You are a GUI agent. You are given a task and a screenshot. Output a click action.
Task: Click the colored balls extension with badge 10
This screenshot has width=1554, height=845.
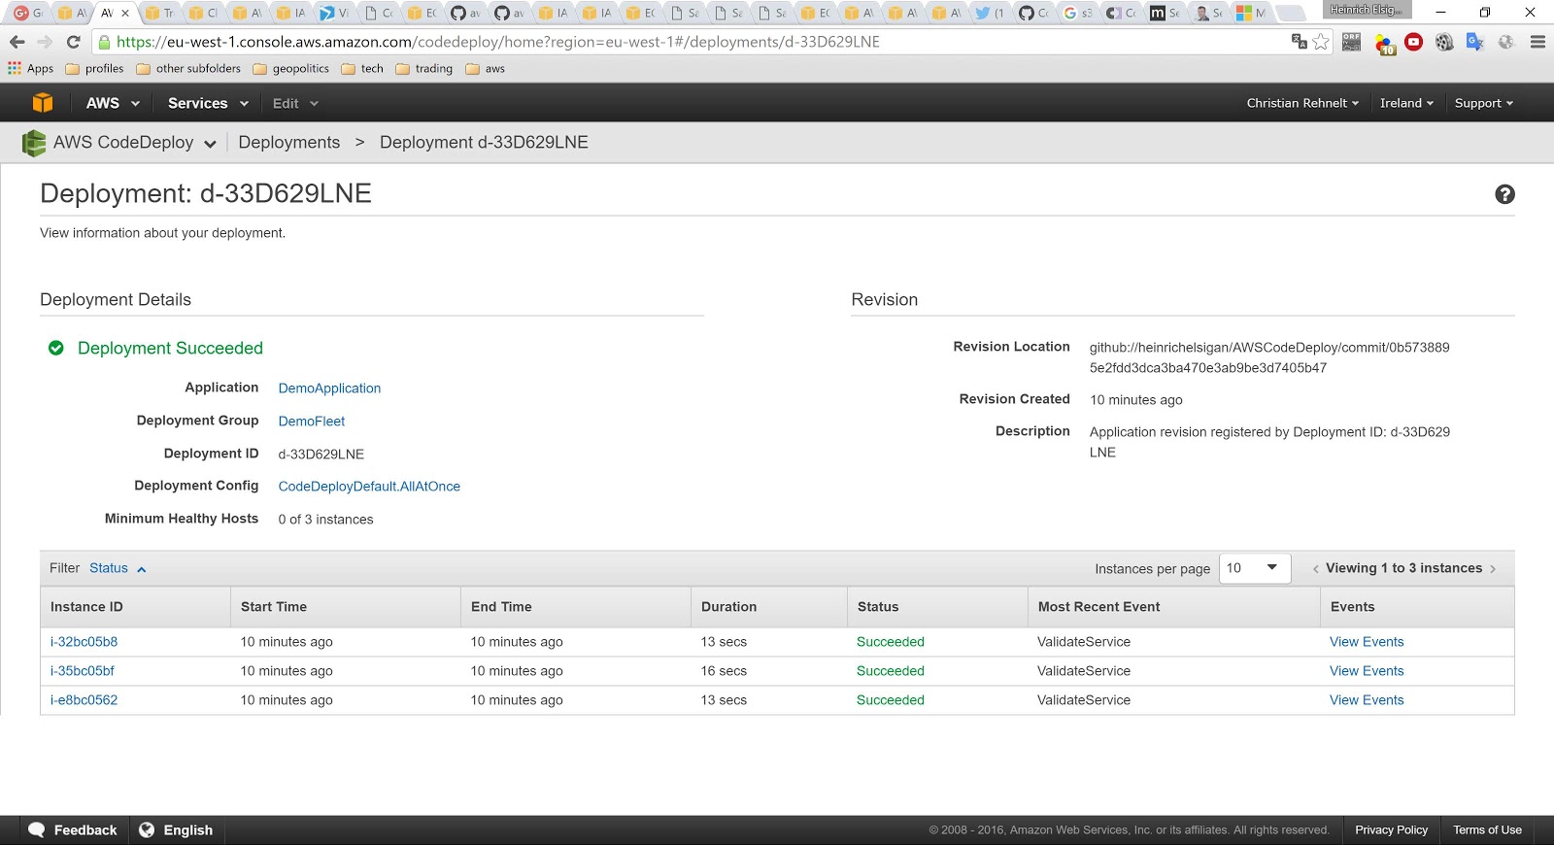point(1384,44)
